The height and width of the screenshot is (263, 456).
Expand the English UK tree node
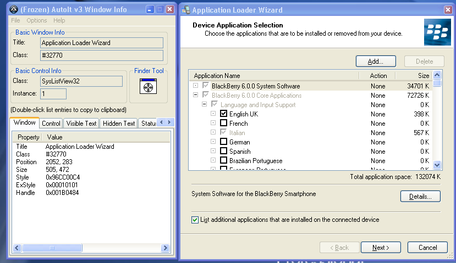point(213,114)
